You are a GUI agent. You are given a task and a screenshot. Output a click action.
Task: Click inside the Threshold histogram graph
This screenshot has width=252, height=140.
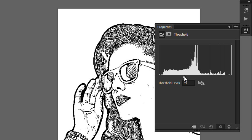pos(195,60)
